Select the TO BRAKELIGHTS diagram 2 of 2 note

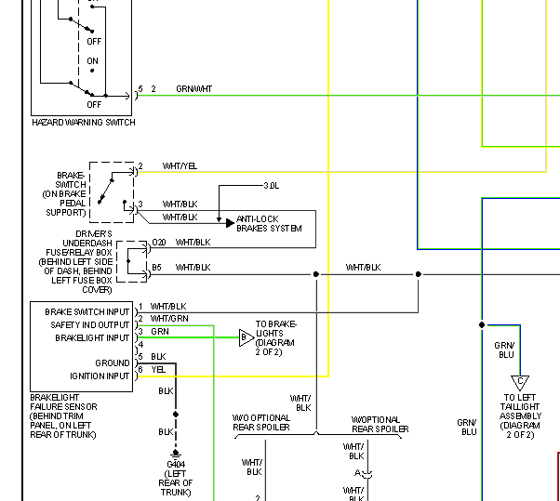click(x=275, y=338)
